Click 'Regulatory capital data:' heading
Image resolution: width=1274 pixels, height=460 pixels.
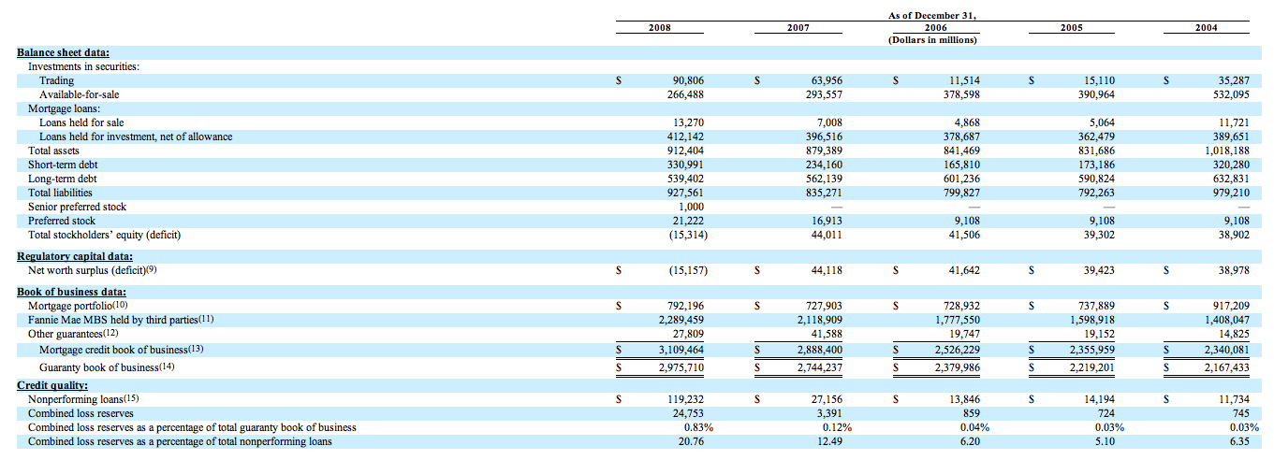click(x=75, y=256)
